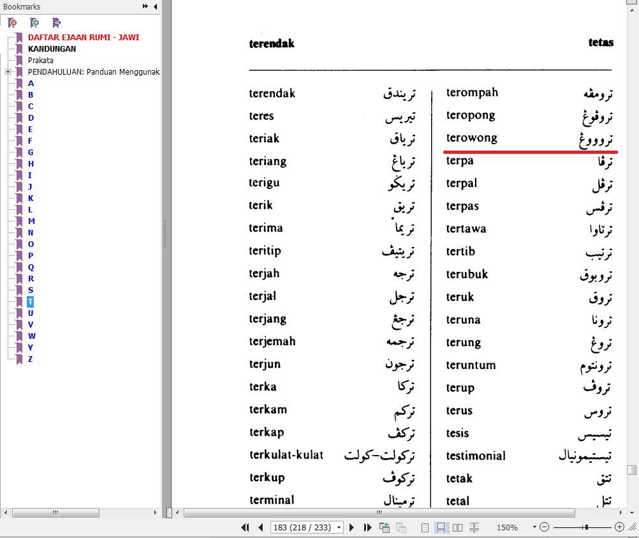Jump to bookmark letter E
The image size is (639, 538).
tap(30, 130)
